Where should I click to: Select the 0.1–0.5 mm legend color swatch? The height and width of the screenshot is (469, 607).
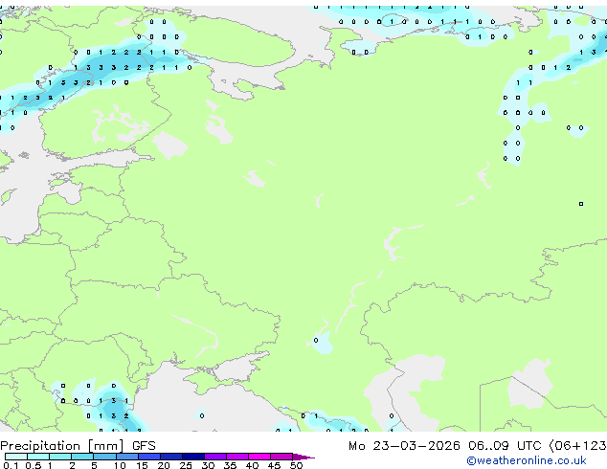pos(16,457)
